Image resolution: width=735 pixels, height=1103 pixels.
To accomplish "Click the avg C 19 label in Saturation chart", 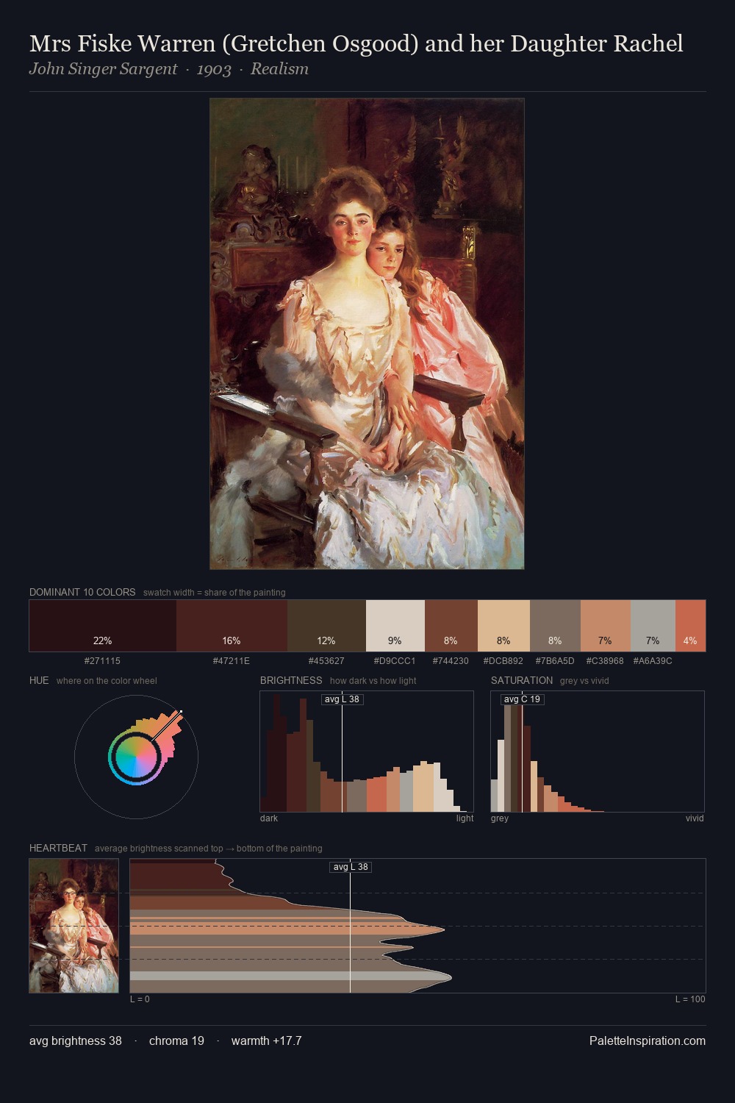I will coord(523,699).
